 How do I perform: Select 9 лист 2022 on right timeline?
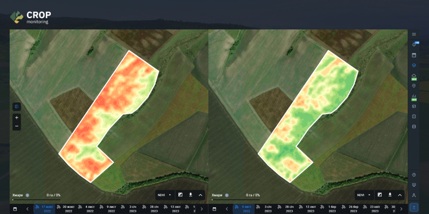coord(244,209)
